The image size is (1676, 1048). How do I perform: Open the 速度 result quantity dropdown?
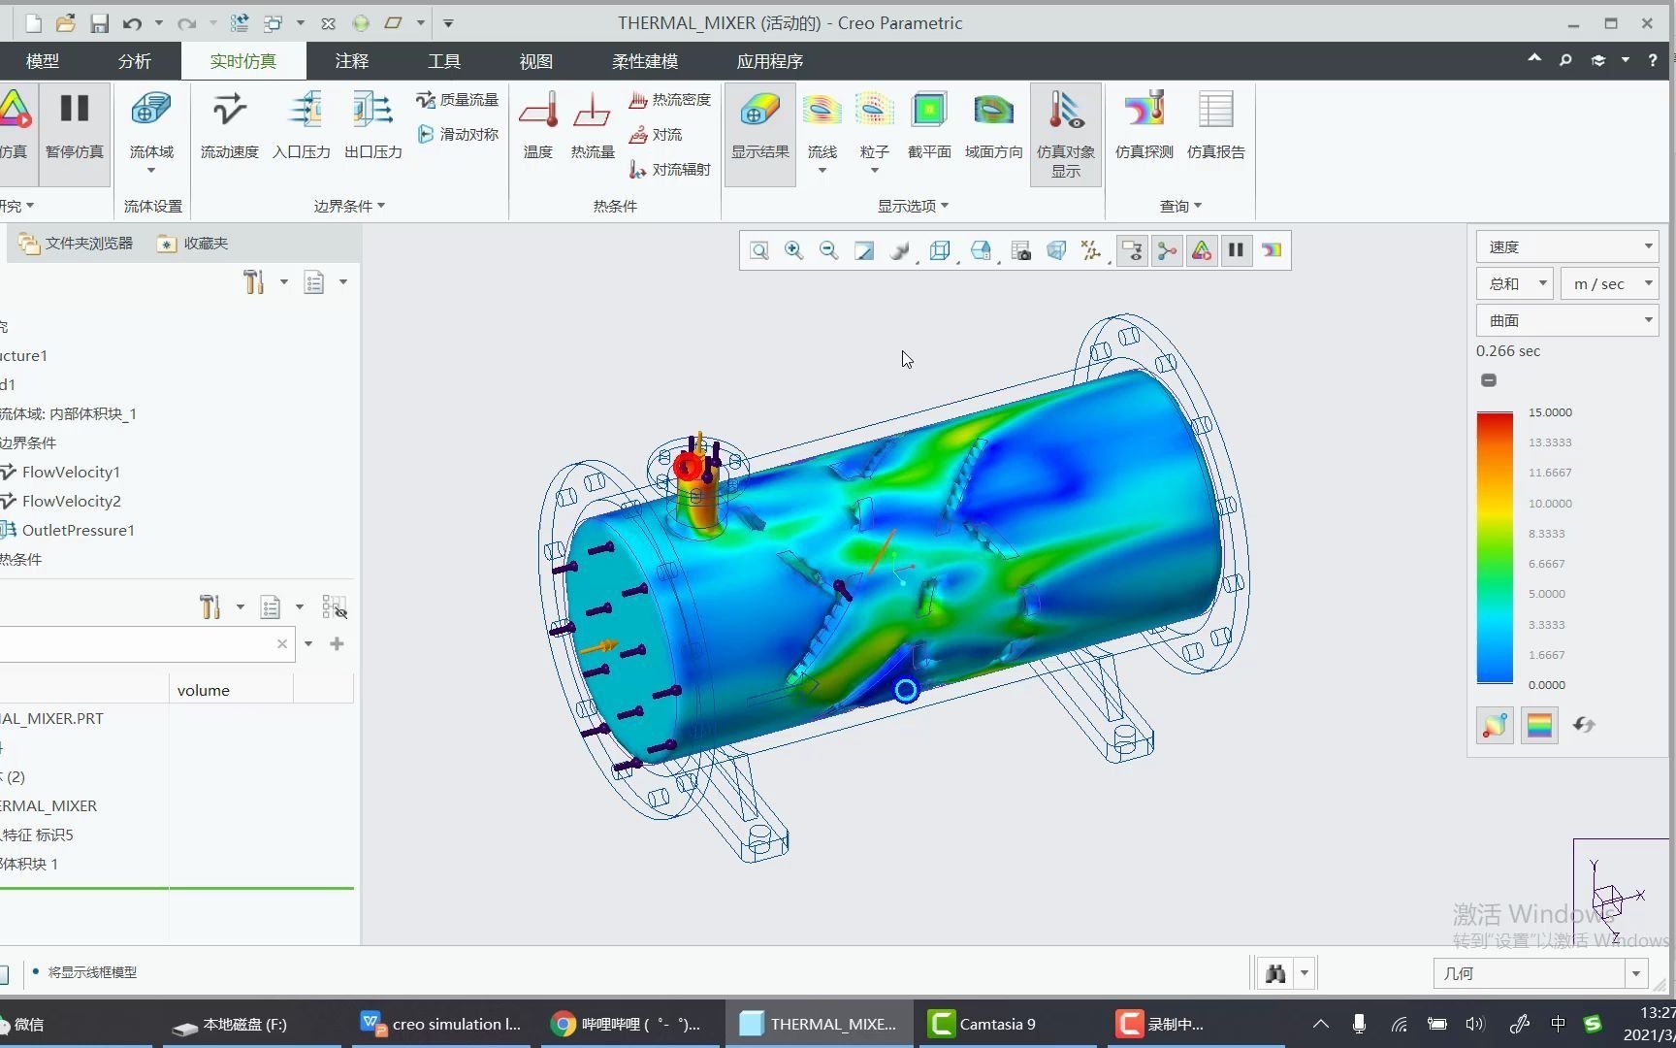tap(1567, 246)
